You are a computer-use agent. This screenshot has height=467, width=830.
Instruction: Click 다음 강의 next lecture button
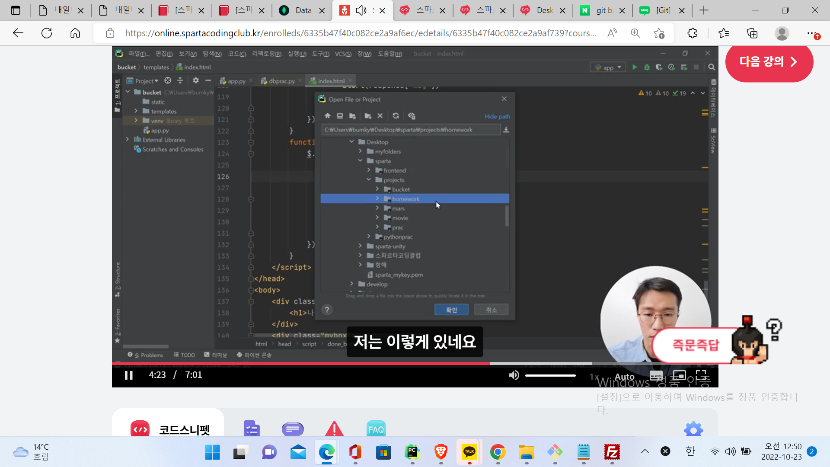769,62
